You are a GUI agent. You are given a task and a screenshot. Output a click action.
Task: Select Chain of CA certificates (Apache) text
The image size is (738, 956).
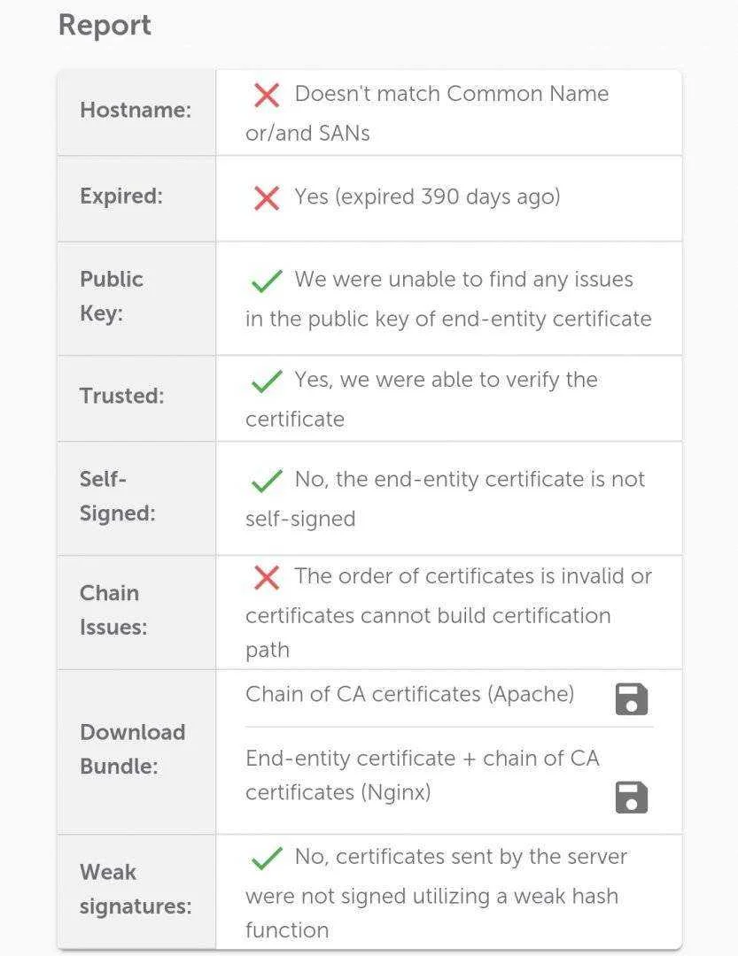409,695
